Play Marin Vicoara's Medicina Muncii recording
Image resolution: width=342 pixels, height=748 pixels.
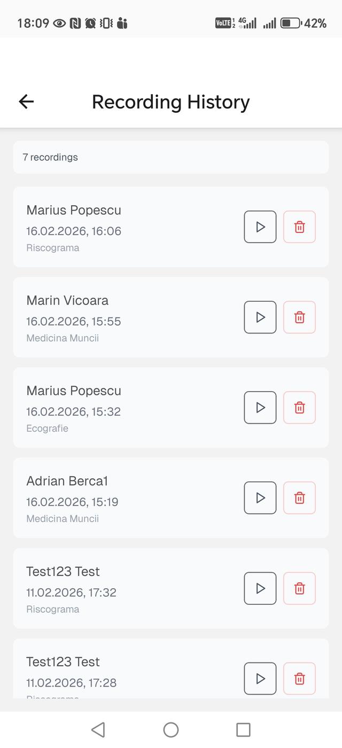point(260,317)
